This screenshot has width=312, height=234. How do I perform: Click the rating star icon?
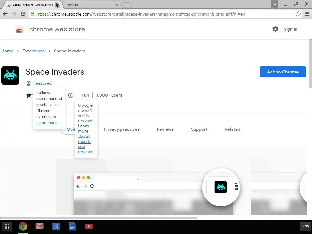pos(29,95)
